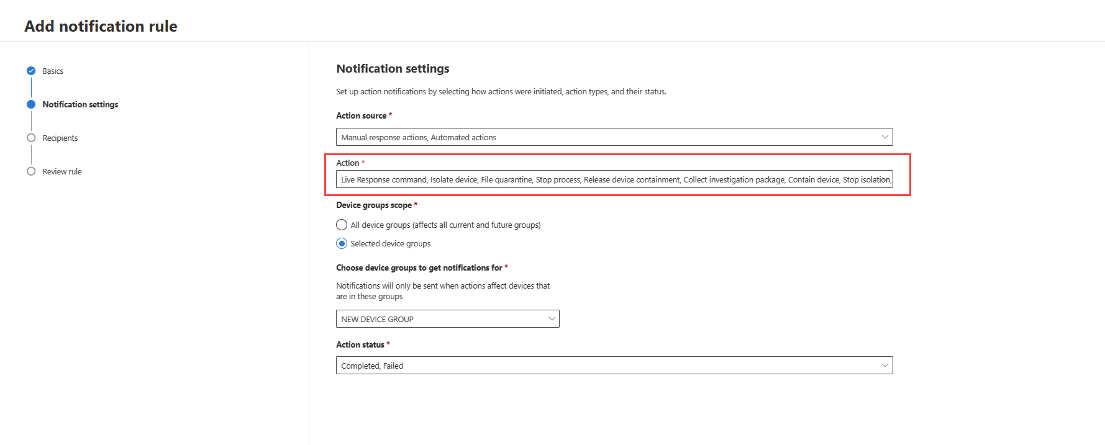Click the chevron arrow on NEW DEVICE GROUP
1105x445 pixels.
click(552, 319)
